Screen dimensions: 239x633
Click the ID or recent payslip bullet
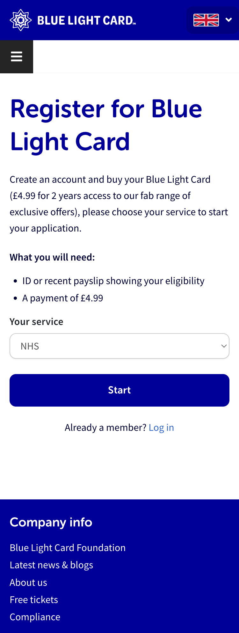point(113,281)
